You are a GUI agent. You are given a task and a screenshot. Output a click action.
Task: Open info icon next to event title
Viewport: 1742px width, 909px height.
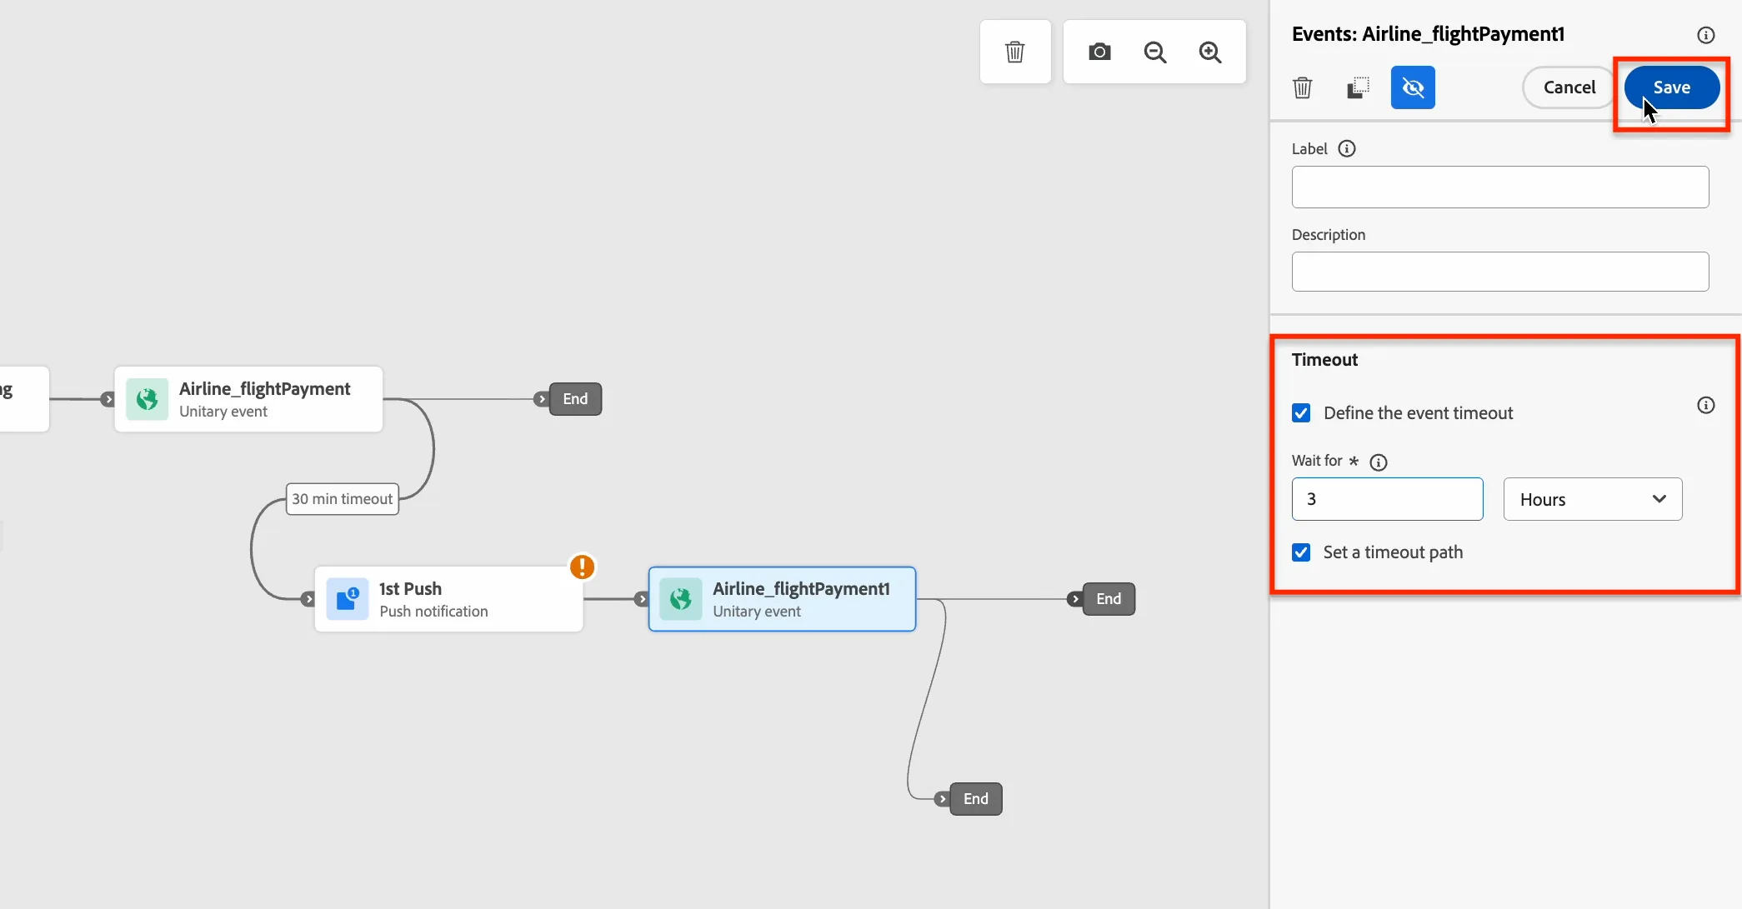pos(1705,35)
